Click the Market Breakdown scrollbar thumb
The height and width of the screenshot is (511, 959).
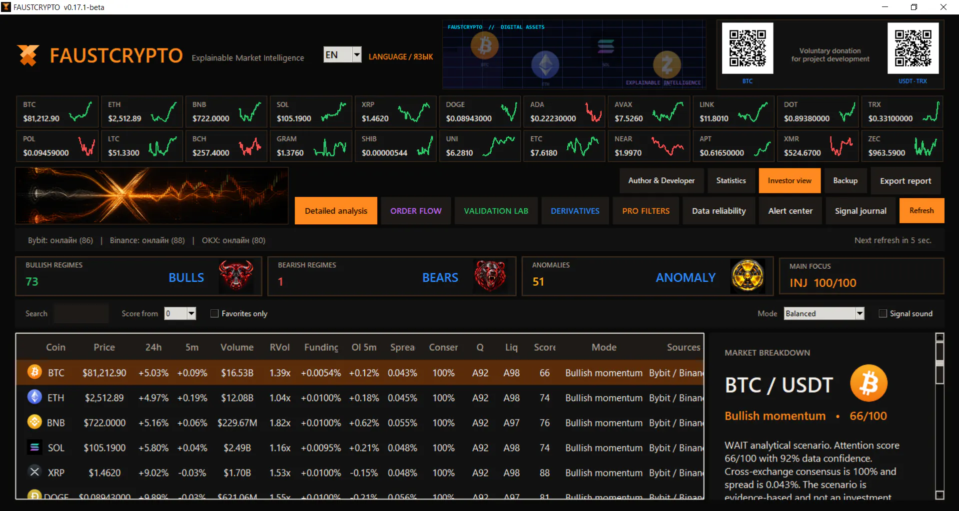click(940, 363)
